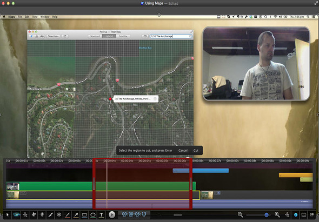Adjust the timeline zoom slider knob
This screenshot has width=319, height=222.
[x=267, y=215]
